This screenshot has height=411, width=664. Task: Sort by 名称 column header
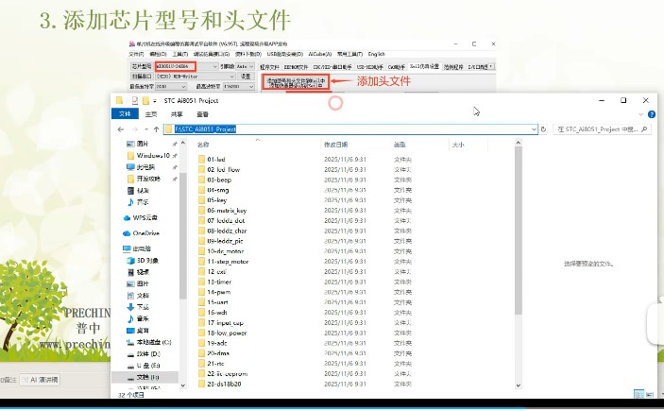click(x=203, y=145)
